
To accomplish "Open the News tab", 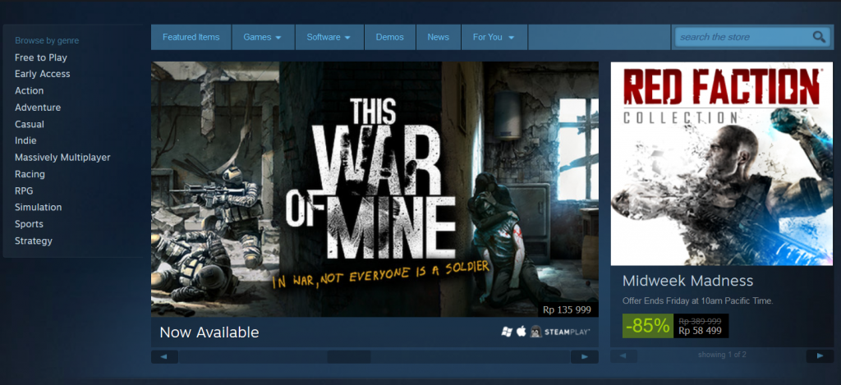I will (x=439, y=37).
